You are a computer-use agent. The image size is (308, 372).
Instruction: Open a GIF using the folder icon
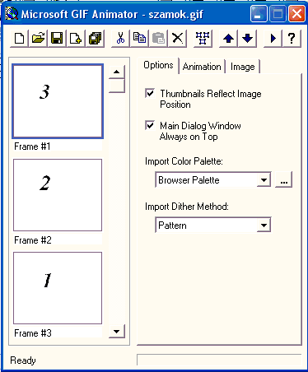click(38, 39)
